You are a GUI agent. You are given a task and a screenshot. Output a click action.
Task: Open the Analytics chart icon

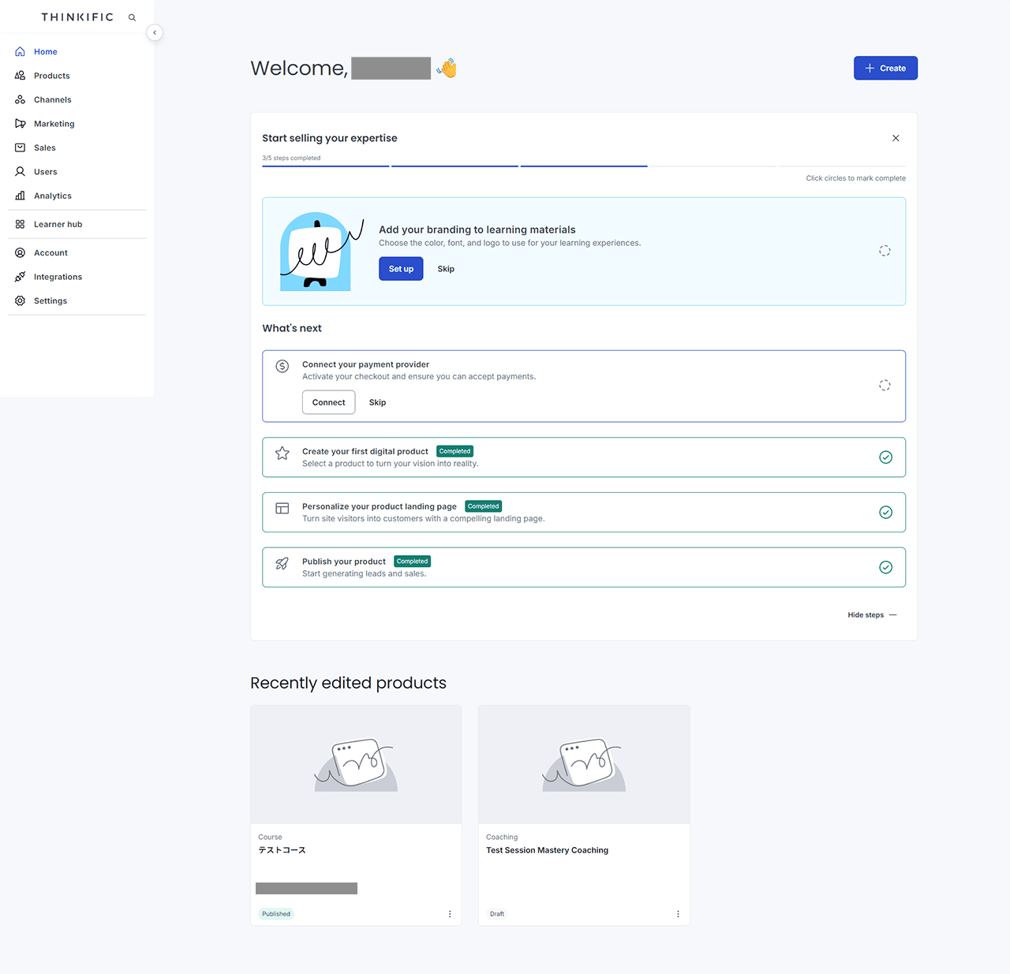click(21, 196)
